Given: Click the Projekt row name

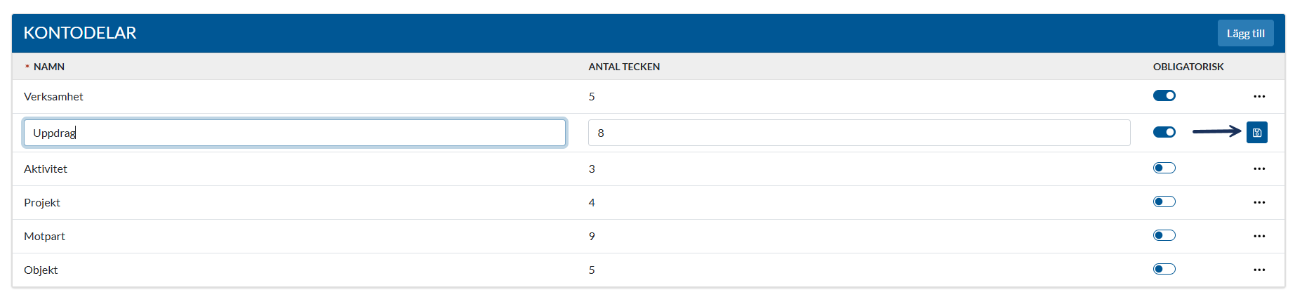Looking at the screenshot, I should [x=42, y=203].
